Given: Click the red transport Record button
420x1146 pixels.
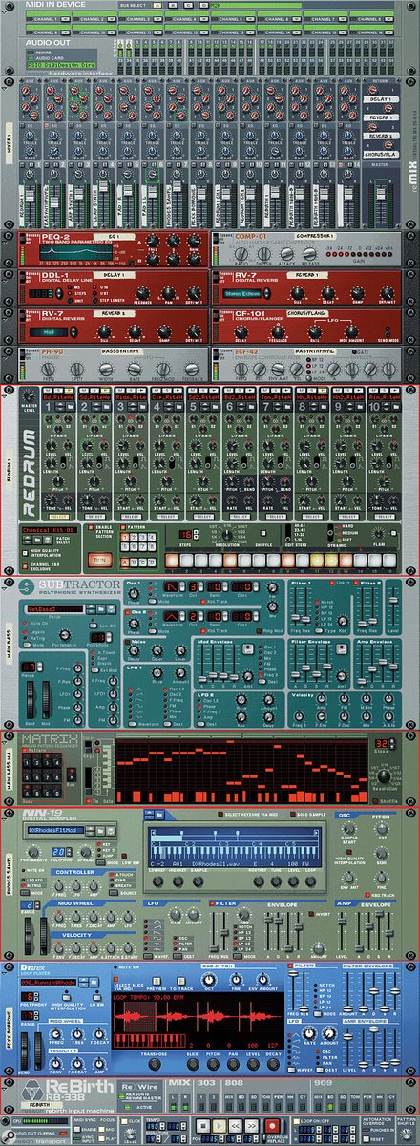Looking at the screenshot, I should click(x=272, y=1124).
